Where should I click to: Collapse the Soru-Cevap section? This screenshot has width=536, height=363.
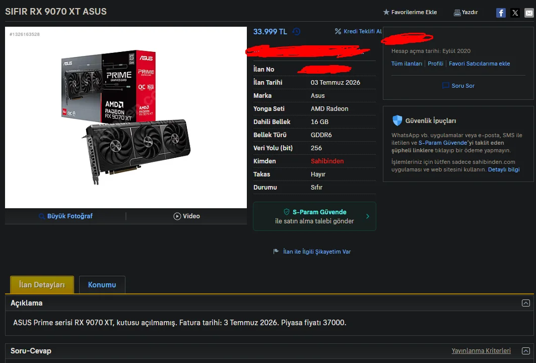[526, 351]
